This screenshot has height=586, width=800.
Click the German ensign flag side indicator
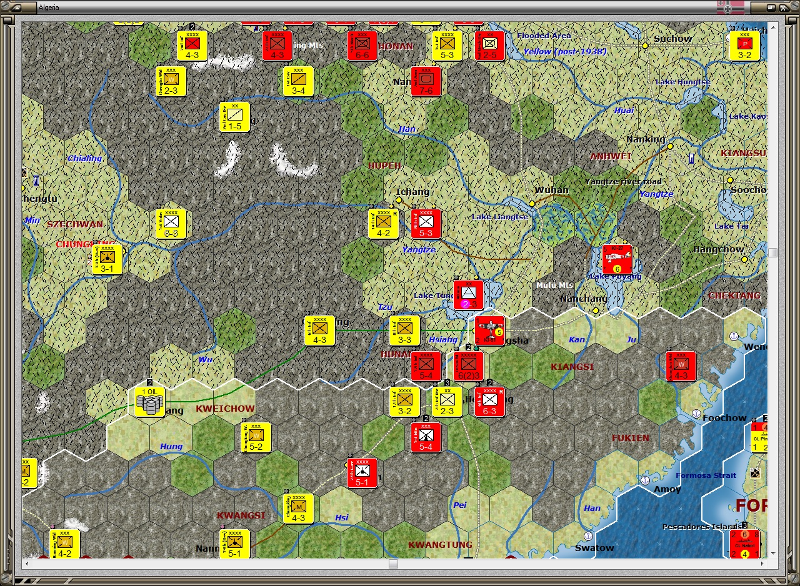(x=729, y=6)
